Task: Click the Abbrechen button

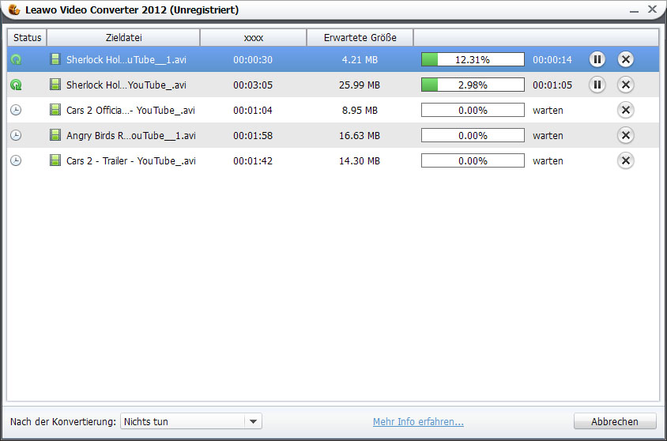Action: 615,421
